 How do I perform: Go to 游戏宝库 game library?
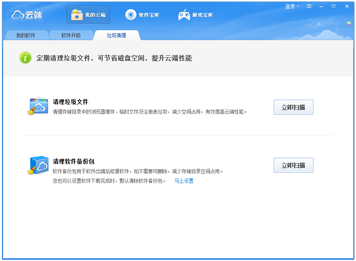point(195,15)
